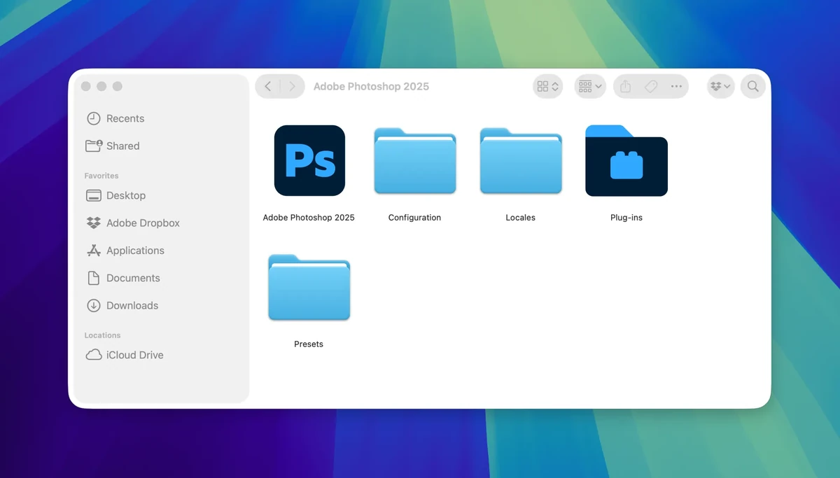Click the iCloud Drive cloud icon

click(x=93, y=355)
